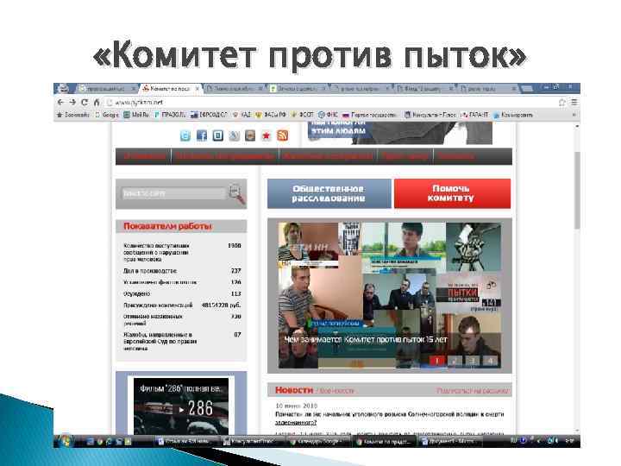Reload the page with the refresh icon
The width and height of the screenshot is (621, 466).
pos(85,102)
